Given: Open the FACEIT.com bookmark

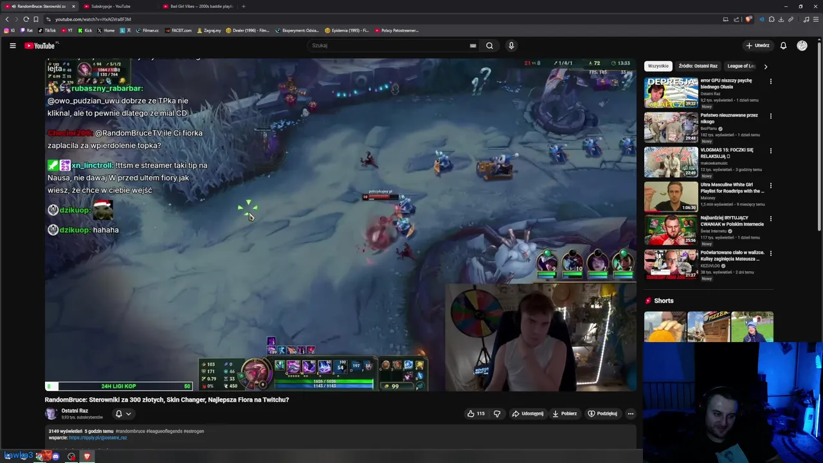Looking at the screenshot, I should tap(178, 30).
